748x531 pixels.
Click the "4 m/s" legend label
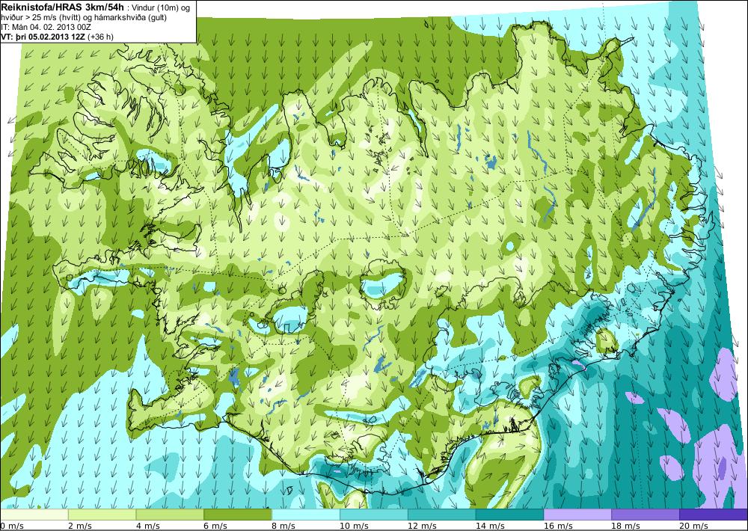coord(148,526)
